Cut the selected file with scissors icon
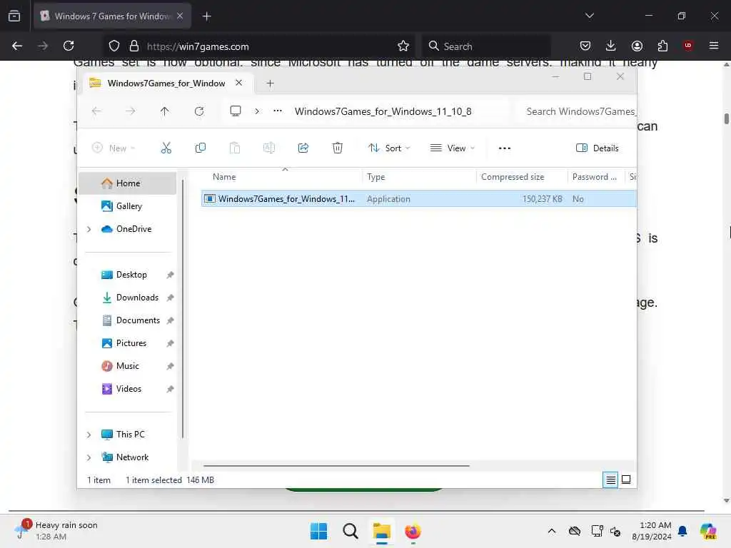731x548 pixels. pos(166,148)
